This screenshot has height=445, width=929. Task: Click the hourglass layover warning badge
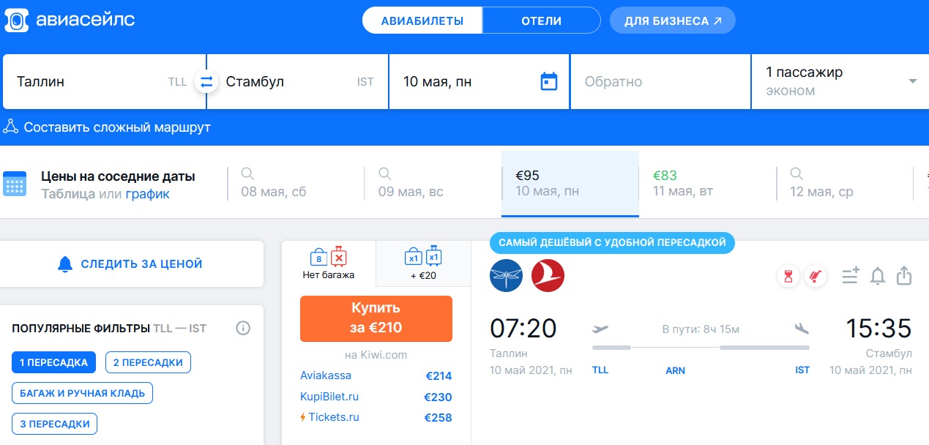click(x=788, y=277)
